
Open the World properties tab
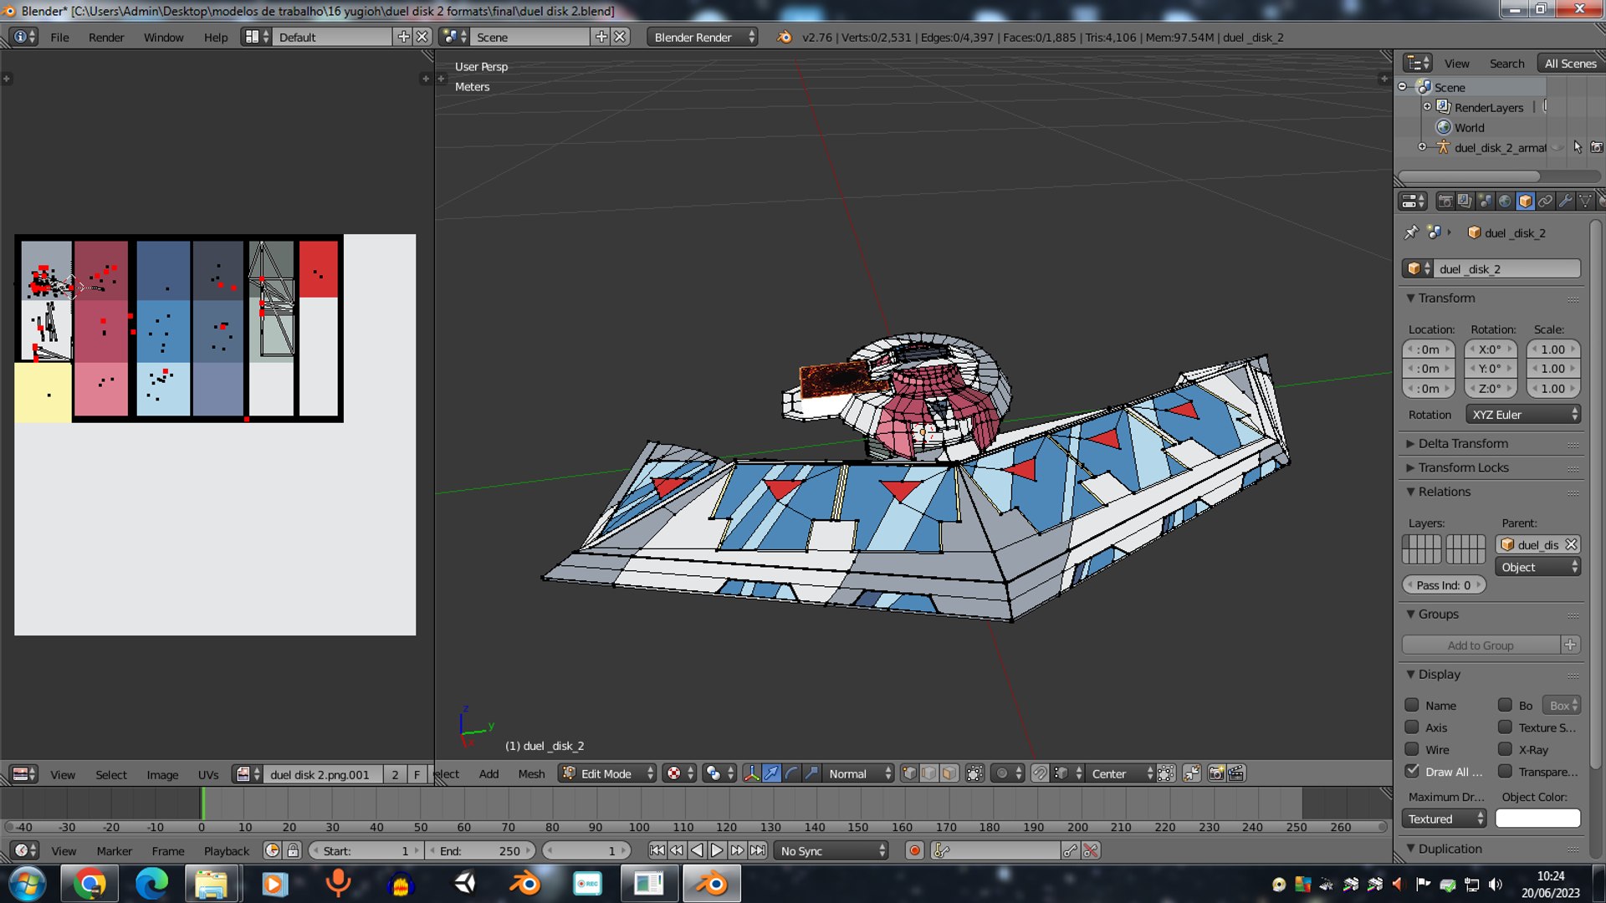coord(1505,201)
